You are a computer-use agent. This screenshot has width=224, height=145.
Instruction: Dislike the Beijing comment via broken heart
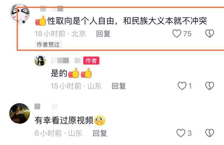click(x=210, y=34)
